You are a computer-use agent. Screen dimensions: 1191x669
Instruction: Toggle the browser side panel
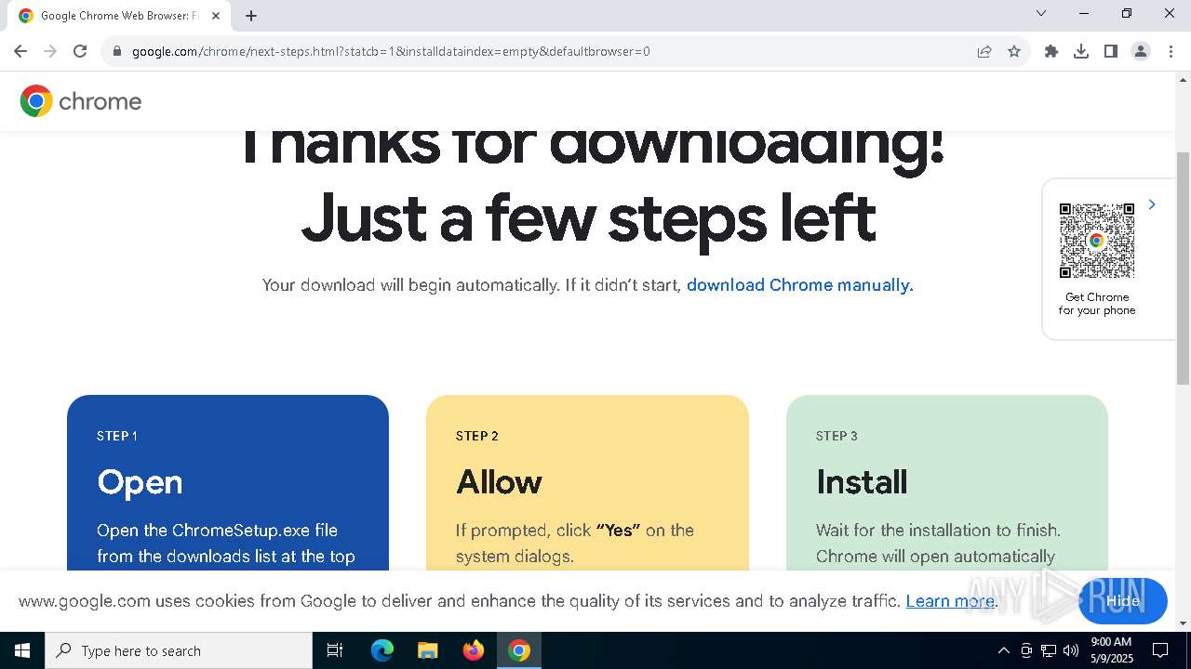(1111, 51)
